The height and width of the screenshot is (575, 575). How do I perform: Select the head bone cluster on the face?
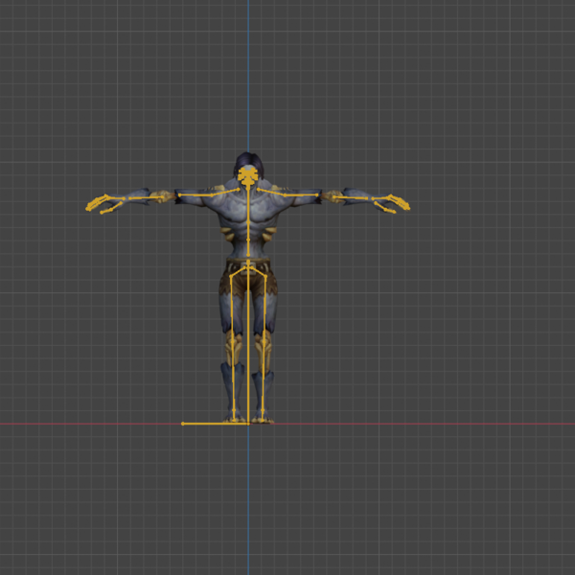click(248, 176)
